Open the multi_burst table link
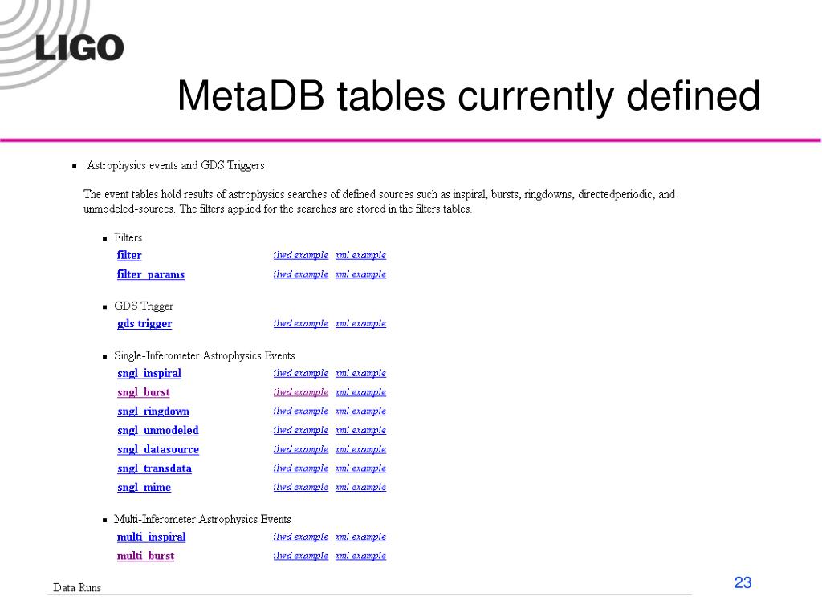Screen dimensions: 822x616 click(x=145, y=556)
